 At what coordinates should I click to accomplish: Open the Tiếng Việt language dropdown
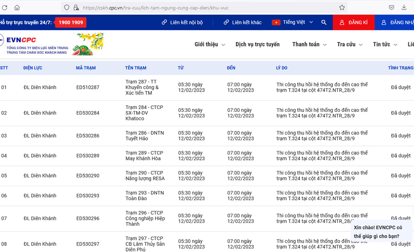point(293,23)
